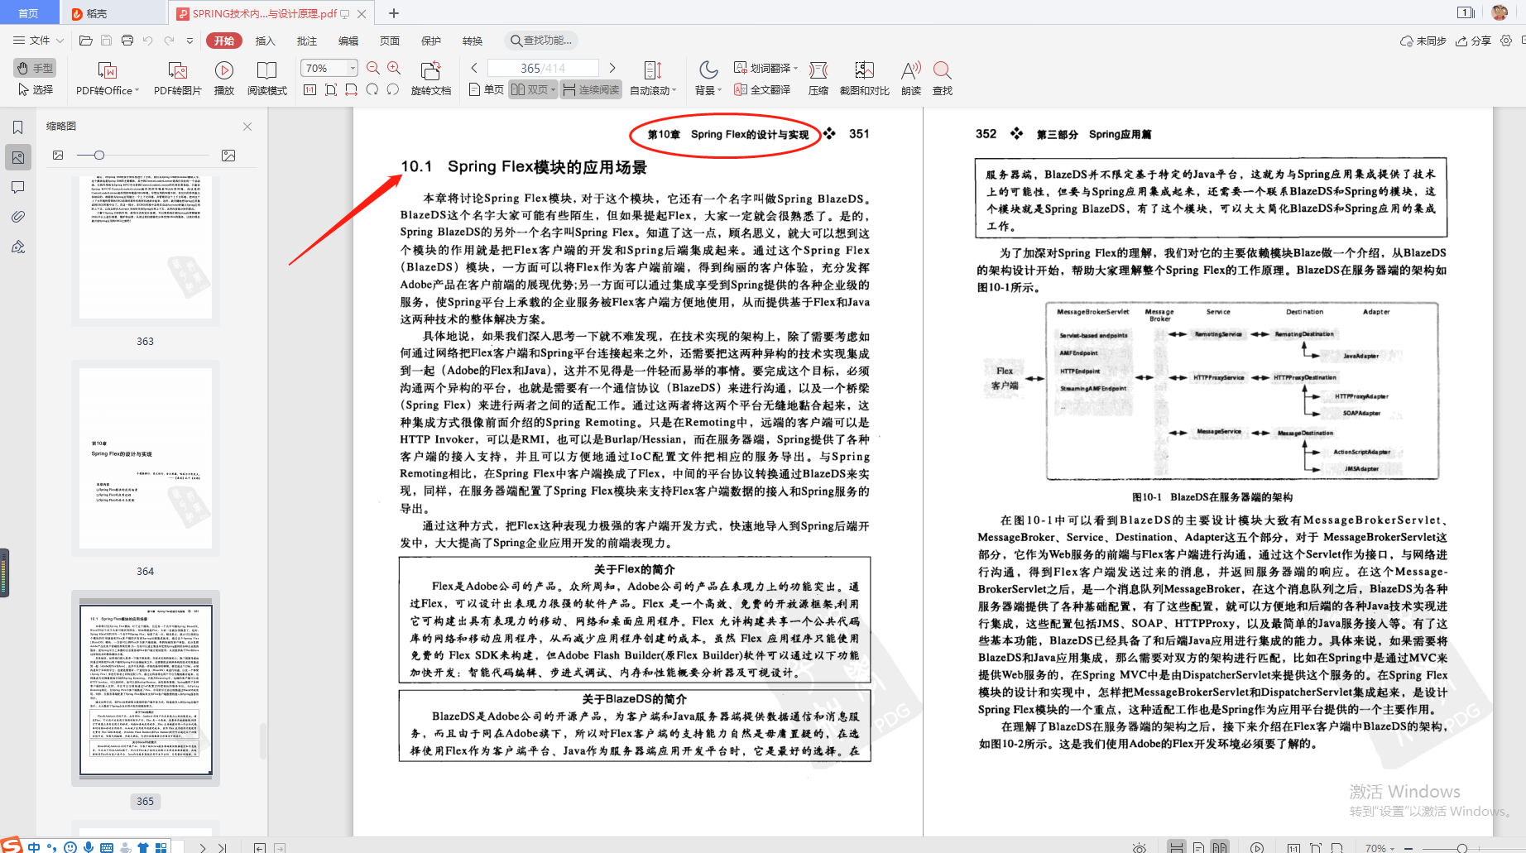Expand 文件 menu dropdown
1526x853 pixels.
38,41
